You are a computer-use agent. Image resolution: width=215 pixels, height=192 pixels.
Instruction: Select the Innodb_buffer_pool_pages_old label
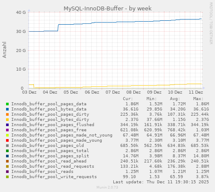[48, 146]
